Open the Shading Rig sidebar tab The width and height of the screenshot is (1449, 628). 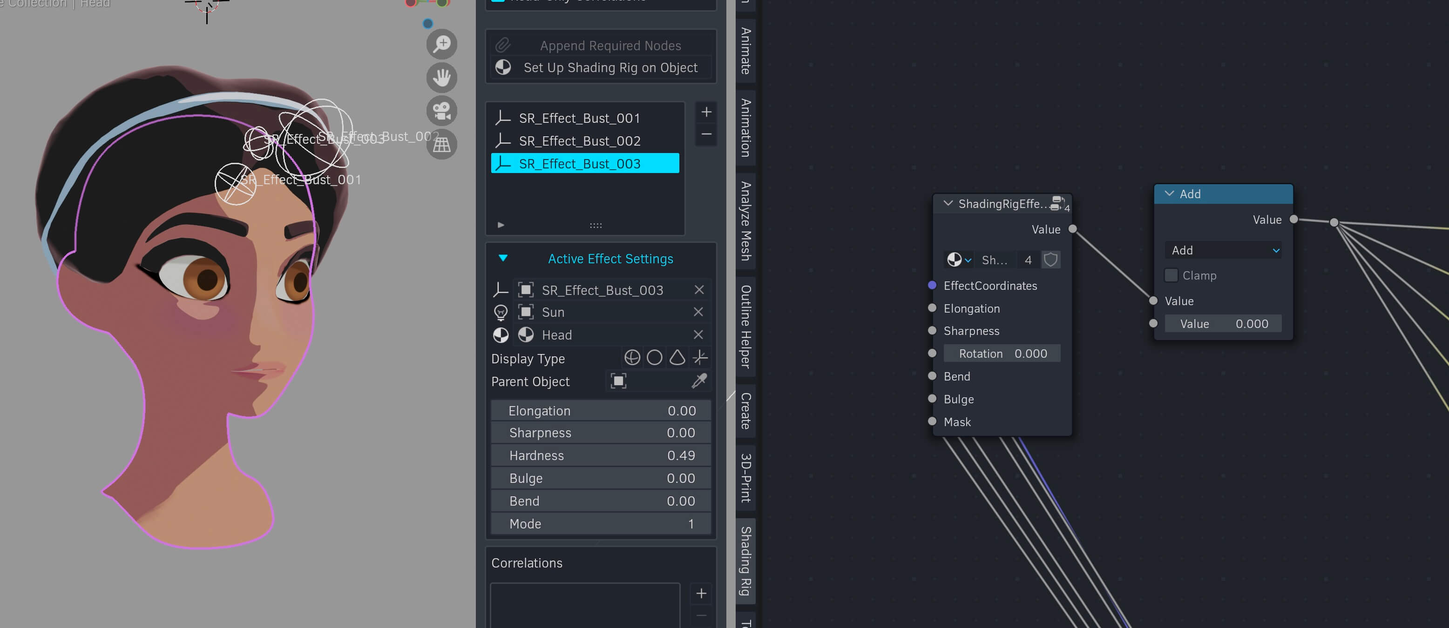coord(745,561)
